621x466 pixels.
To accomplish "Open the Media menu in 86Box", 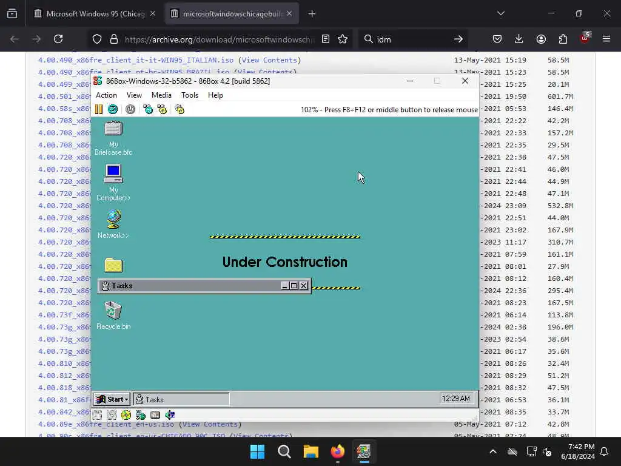I will point(161,95).
